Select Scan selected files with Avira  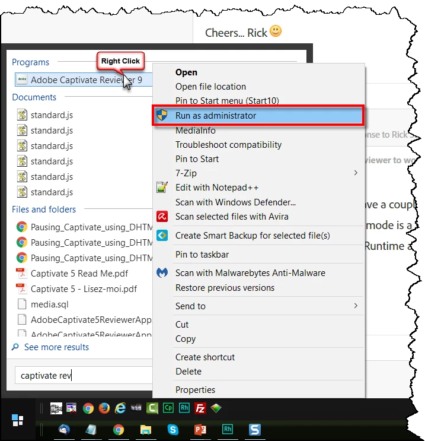coord(258,217)
